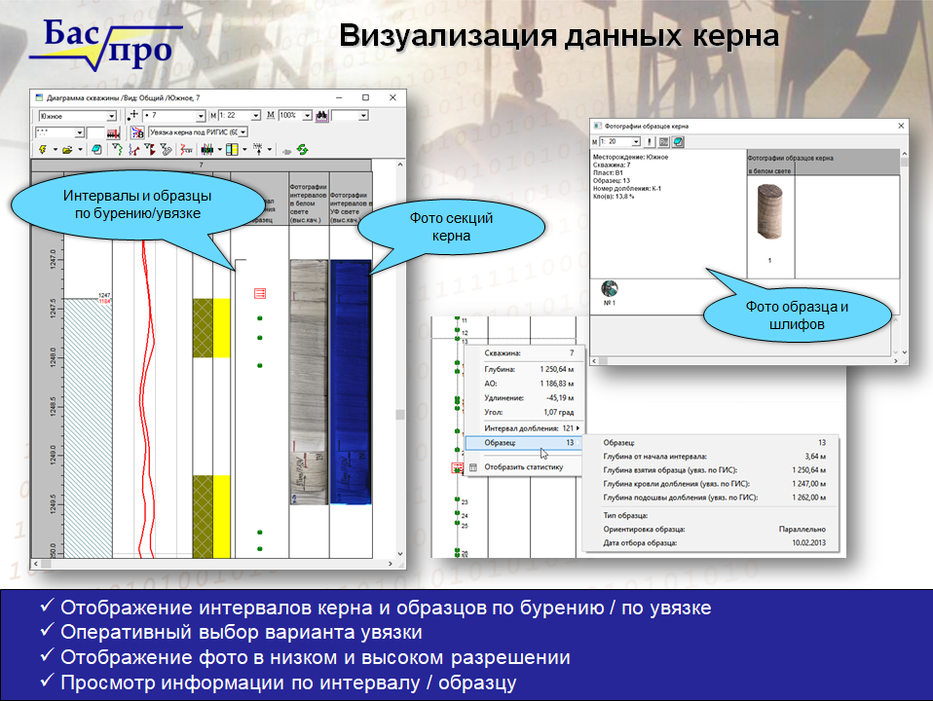Click the well locator crosshair icon

pos(132,116)
